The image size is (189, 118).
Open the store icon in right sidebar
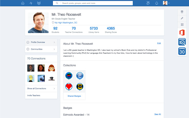pyautogui.click(x=182, y=12)
